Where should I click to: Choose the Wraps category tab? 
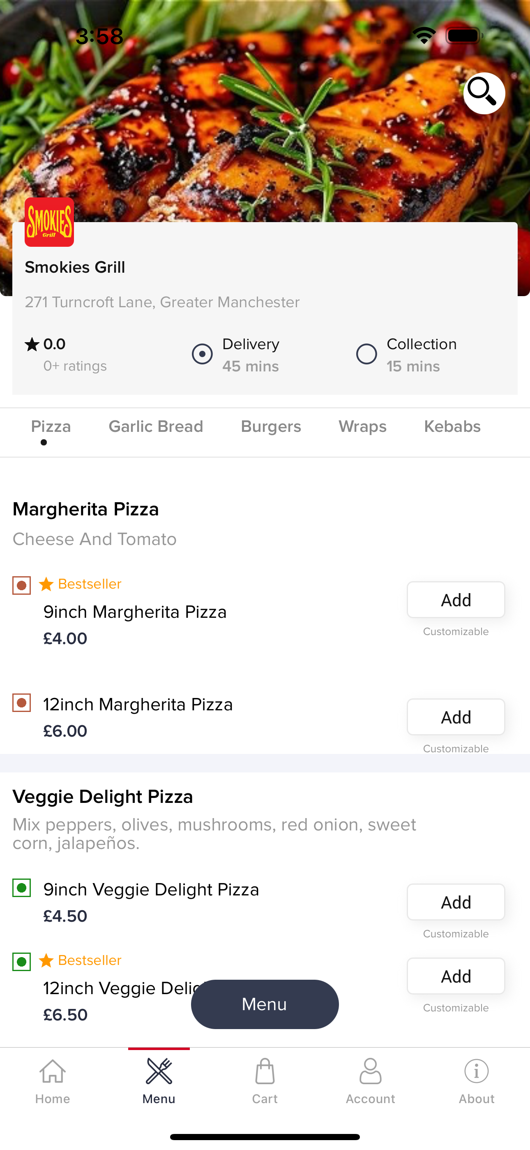(x=362, y=427)
